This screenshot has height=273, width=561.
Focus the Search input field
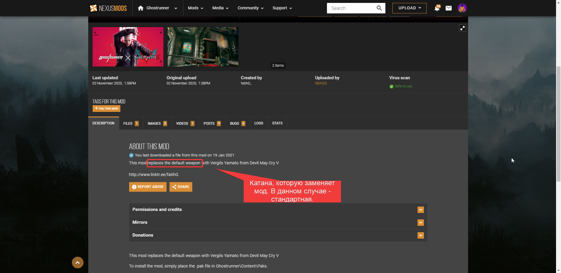point(352,8)
